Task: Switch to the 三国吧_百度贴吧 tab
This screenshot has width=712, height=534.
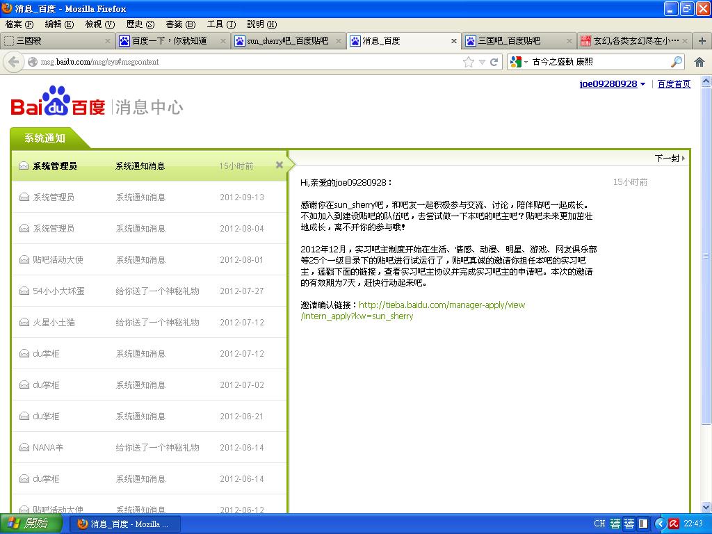Action: (x=519, y=41)
